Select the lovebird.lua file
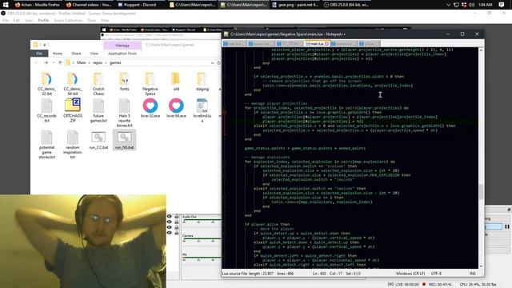 [202, 110]
